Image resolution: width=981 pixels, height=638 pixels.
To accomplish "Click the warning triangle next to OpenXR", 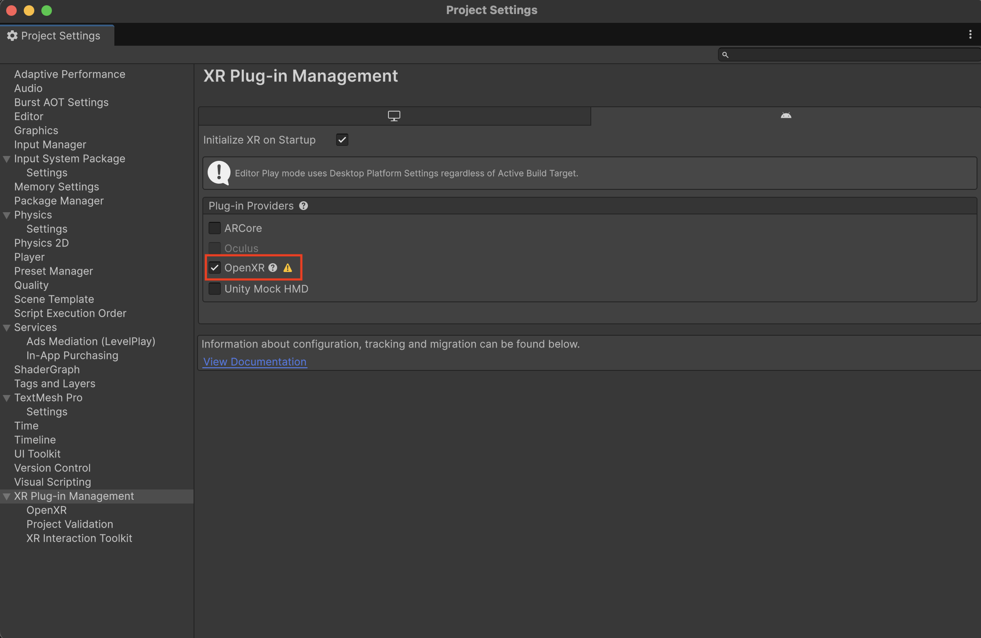I will 288,268.
